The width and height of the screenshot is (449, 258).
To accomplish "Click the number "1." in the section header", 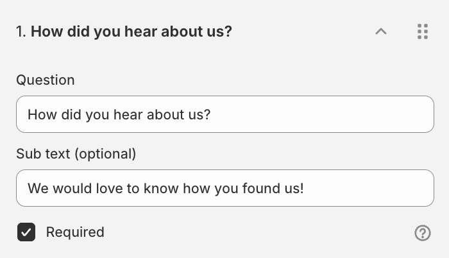I will click(x=22, y=31).
